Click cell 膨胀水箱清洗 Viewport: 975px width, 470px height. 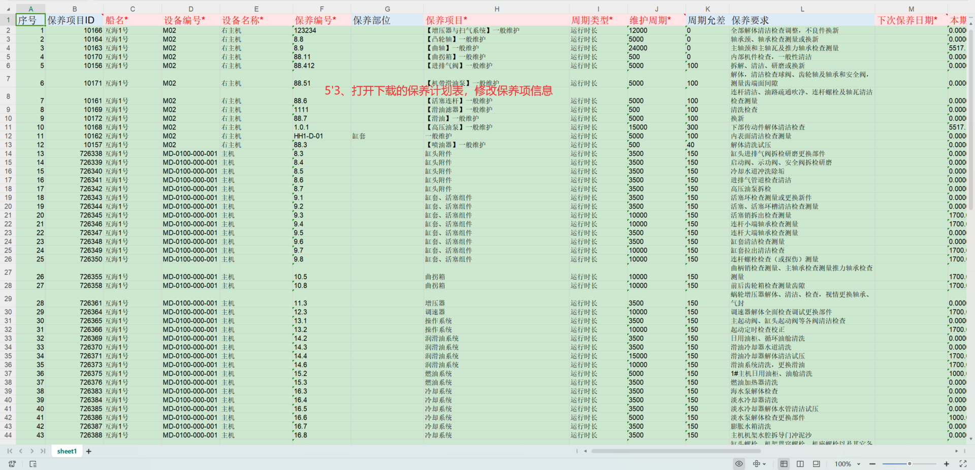(x=802, y=426)
